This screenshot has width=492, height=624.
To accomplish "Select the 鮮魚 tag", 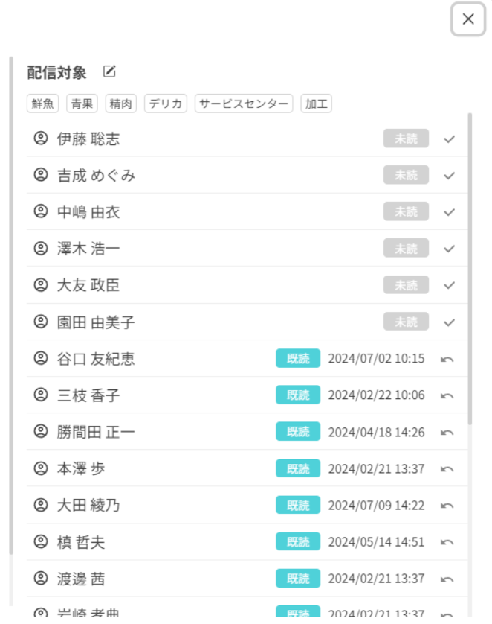I will click(43, 104).
